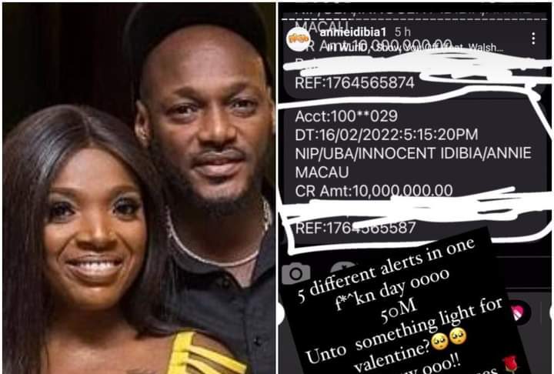Click the 5 h story timestamp
The width and height of the screenshot is (554, 374).
tap(402, 32)
